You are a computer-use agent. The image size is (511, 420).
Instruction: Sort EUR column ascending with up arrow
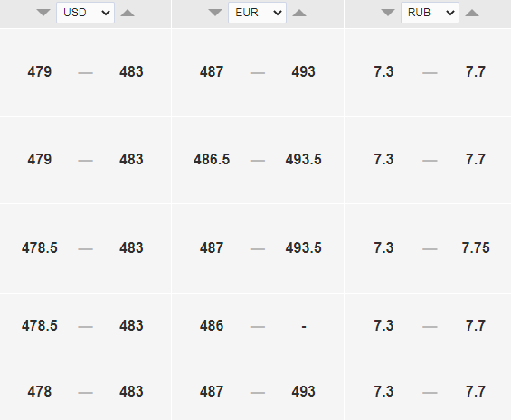tap(299, 13)
